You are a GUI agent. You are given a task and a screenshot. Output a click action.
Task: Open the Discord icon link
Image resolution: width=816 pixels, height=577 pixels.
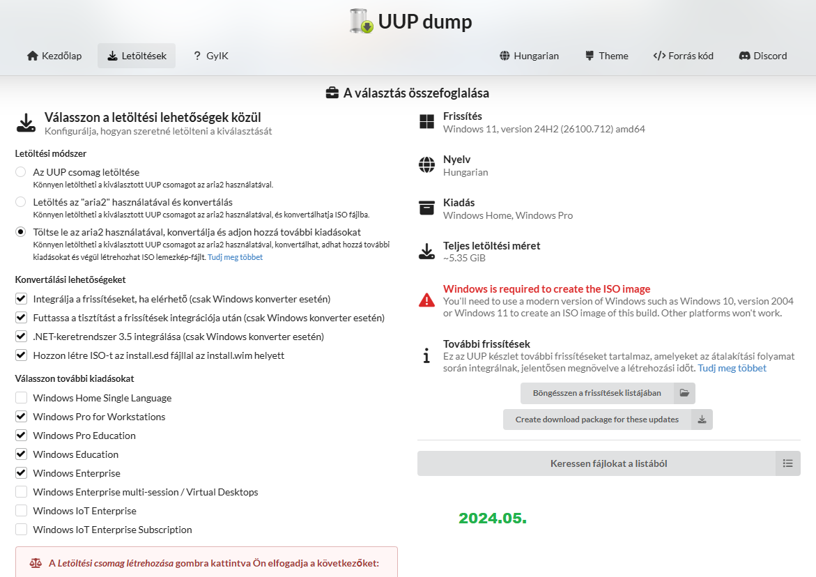pos(744,56)
